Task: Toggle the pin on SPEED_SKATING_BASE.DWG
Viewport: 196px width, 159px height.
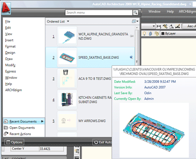Action: pos(131,57)
